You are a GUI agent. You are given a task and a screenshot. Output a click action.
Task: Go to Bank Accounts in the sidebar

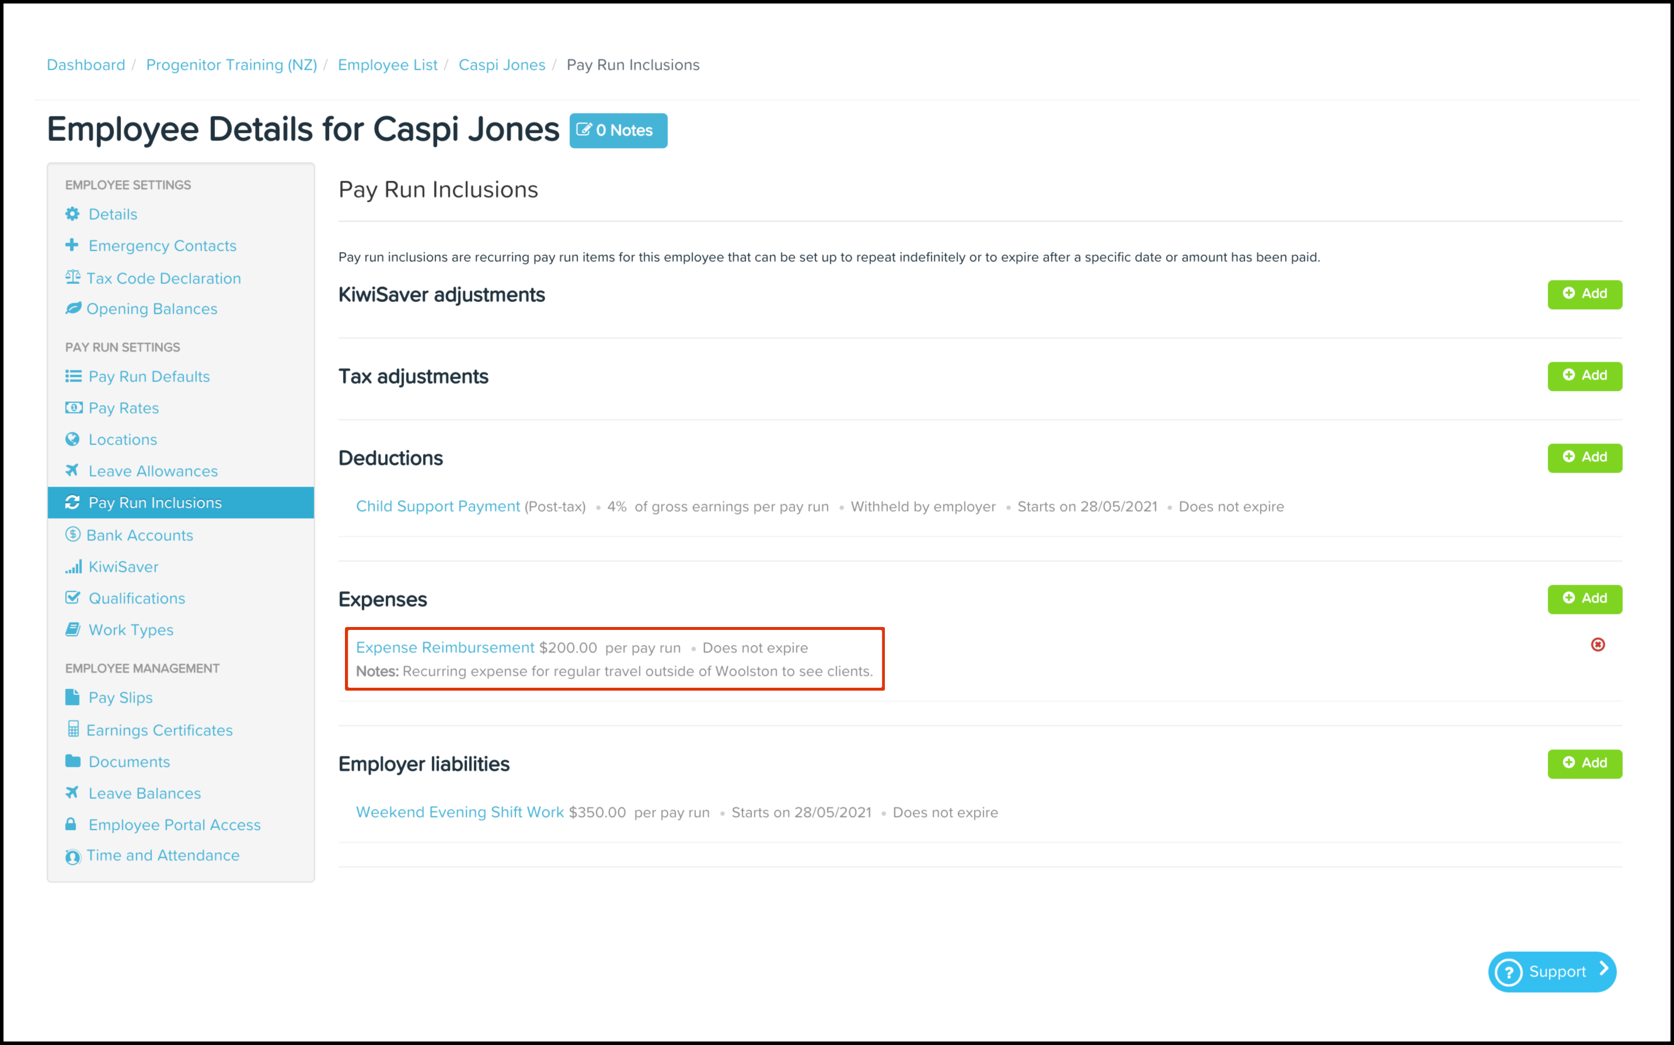click(139, 535)
